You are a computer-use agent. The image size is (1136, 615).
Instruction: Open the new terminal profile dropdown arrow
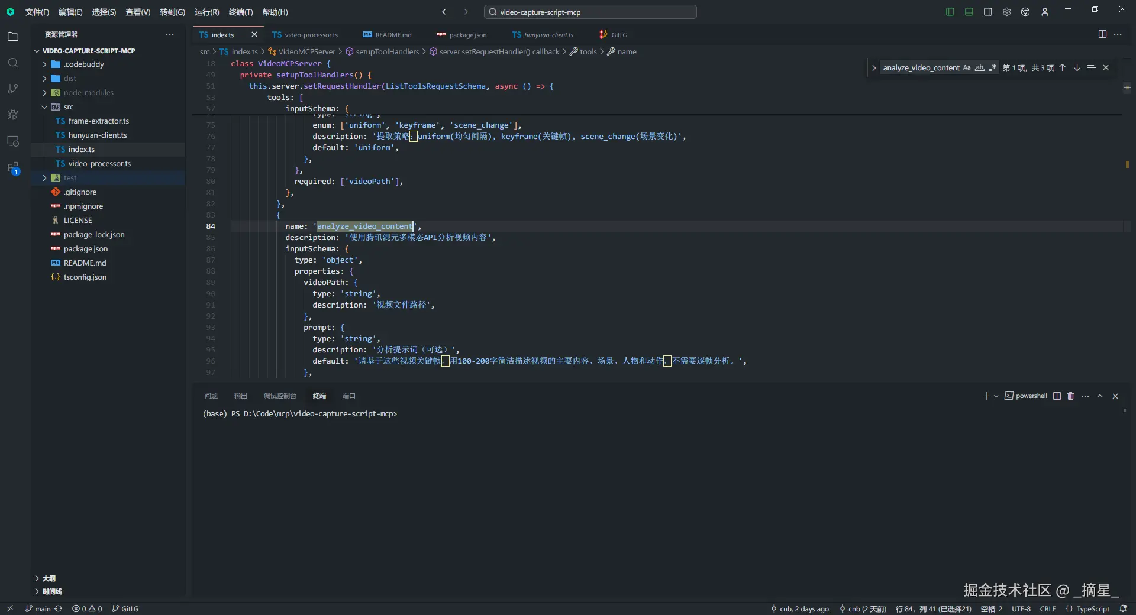coord(996,396)
